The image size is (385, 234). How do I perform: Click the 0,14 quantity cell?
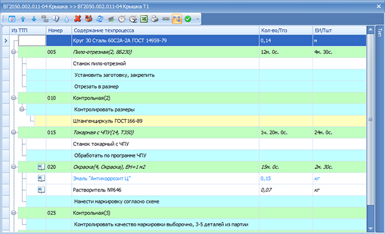(286, 40)
